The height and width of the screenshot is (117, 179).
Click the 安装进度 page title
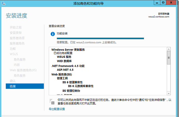coord(16,16)
